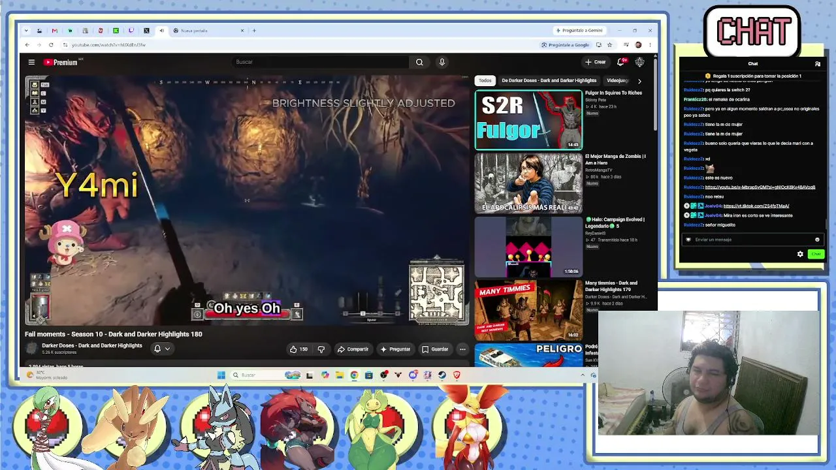Click the gift subscription banner in chat
This screenshot has height=470, width=836.
(x=752, y=76)
